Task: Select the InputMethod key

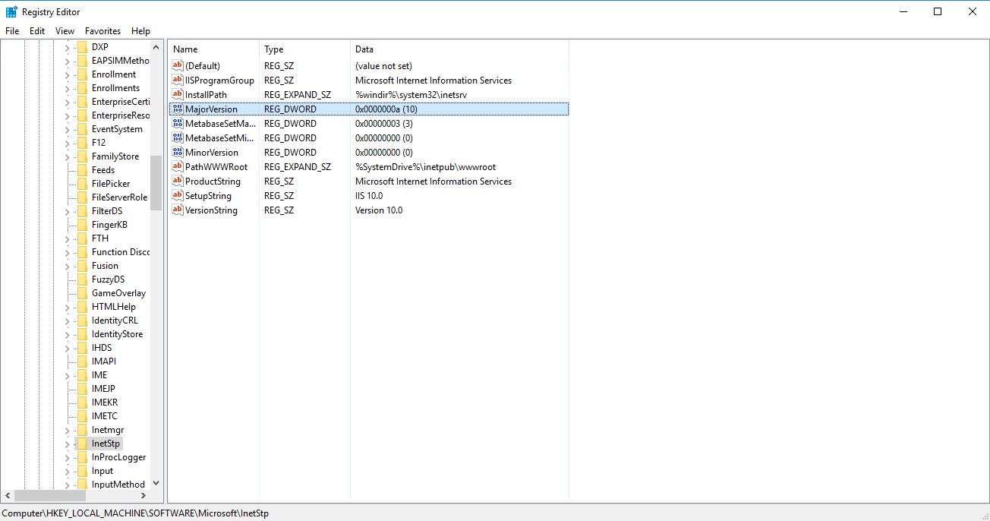Action: point(118,485)
